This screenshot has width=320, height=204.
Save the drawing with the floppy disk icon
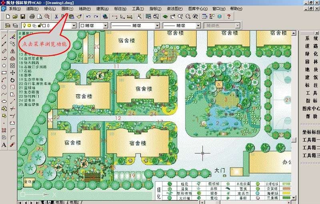[x=23, y=16]
